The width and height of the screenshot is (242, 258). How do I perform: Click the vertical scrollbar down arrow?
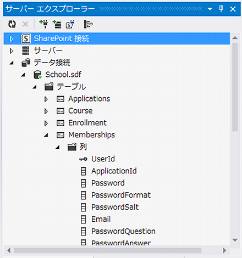click(235, 240)
